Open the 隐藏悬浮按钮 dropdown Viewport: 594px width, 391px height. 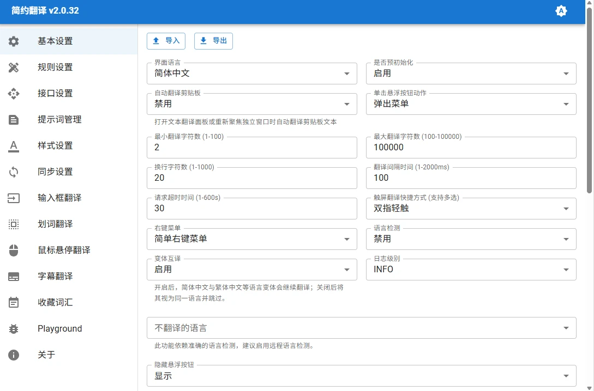362,376
